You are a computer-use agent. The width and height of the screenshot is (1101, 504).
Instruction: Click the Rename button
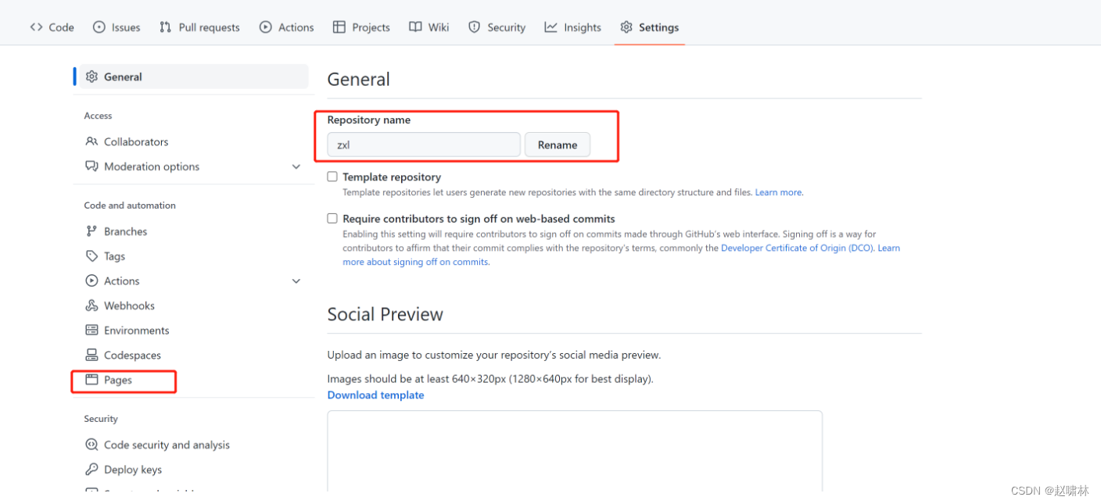coord(558,145)
